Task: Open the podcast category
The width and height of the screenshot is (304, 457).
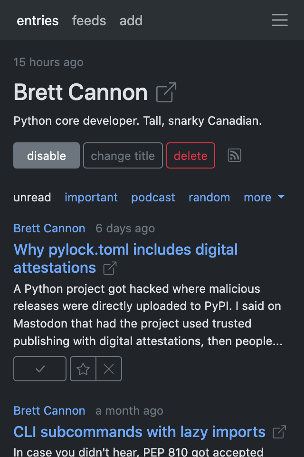Action: click(x=153, y=197)
